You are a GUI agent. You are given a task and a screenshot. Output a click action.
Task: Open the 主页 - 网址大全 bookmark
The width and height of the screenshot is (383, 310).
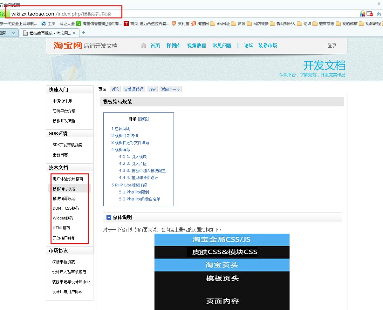pos(58,24)
